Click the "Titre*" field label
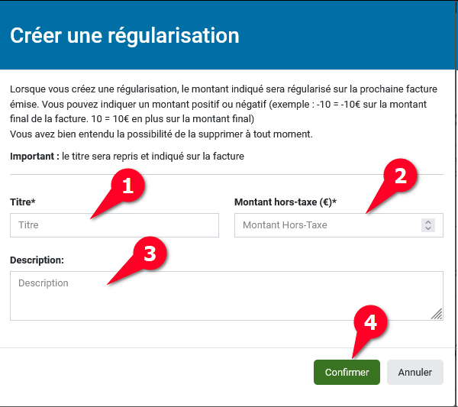This screenshot has width=458, height=407. [24, 202]
